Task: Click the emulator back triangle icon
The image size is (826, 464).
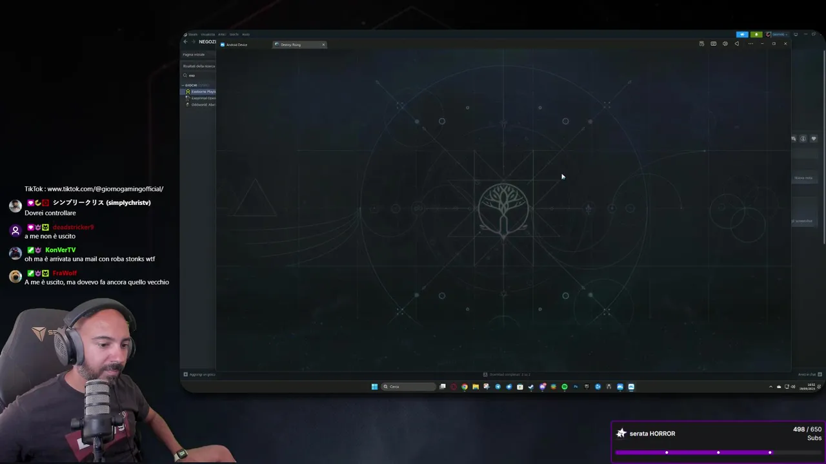Action: [x=737, y=44]
